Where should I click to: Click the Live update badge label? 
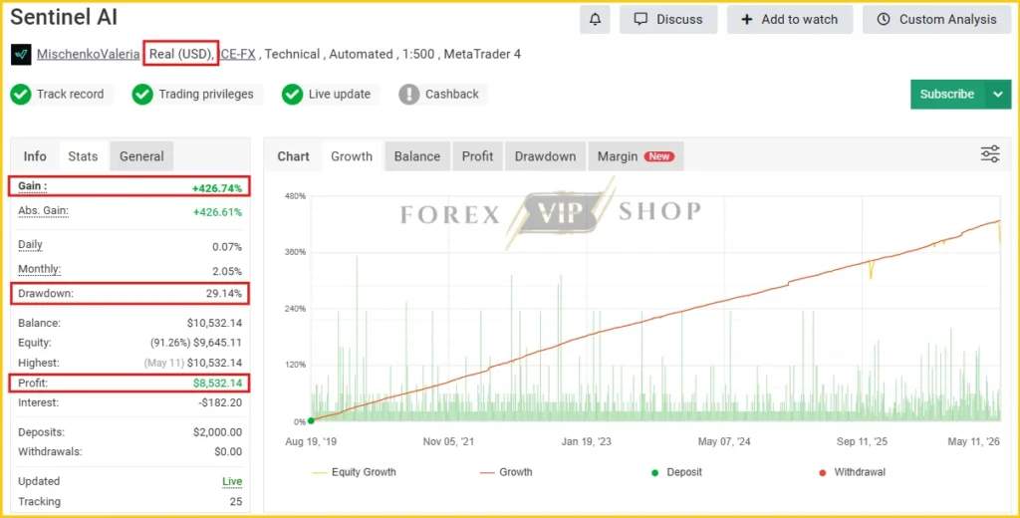(340, 95)
